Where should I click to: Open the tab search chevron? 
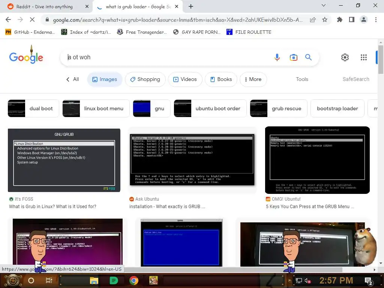click(x=324, y=5)
